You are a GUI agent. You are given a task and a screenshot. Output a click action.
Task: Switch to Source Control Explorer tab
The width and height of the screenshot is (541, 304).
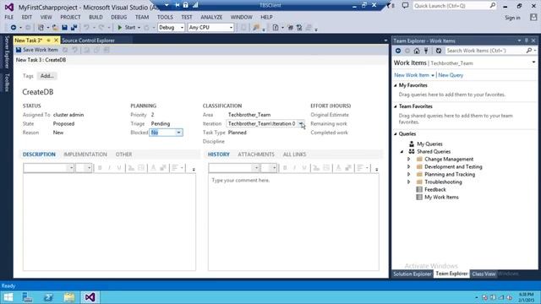[x=88, y=41]
